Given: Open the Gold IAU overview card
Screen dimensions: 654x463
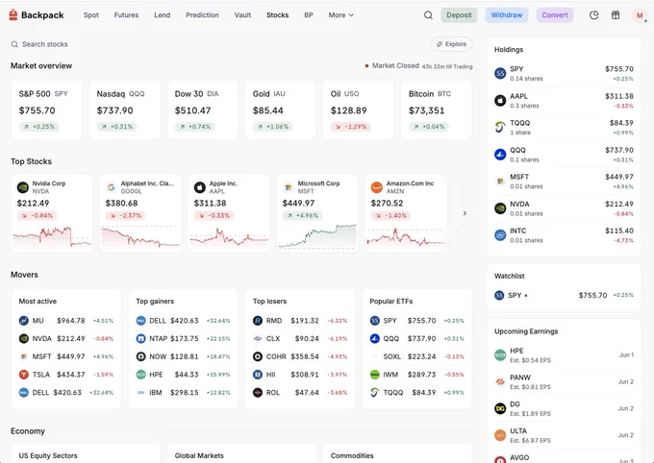Looking at the screenshot, I should click(280, 110).
